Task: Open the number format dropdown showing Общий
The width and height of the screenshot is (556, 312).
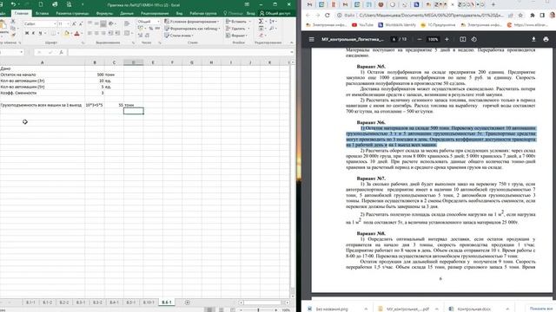Action: tap(158, 22)
